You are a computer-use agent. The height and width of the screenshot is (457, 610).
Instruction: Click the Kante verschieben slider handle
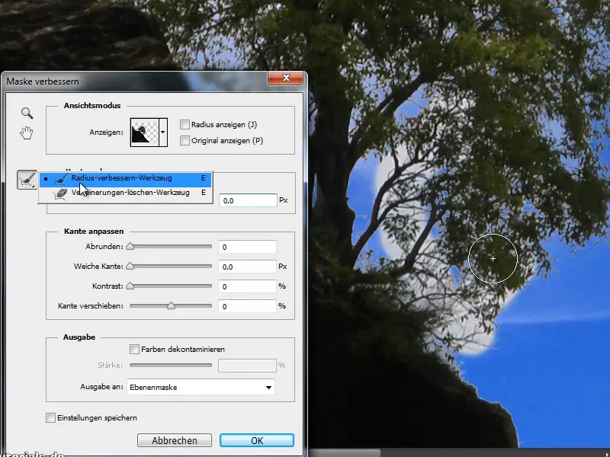click(171, 306)
